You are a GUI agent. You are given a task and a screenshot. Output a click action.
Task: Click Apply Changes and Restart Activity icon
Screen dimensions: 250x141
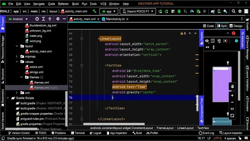167,11
